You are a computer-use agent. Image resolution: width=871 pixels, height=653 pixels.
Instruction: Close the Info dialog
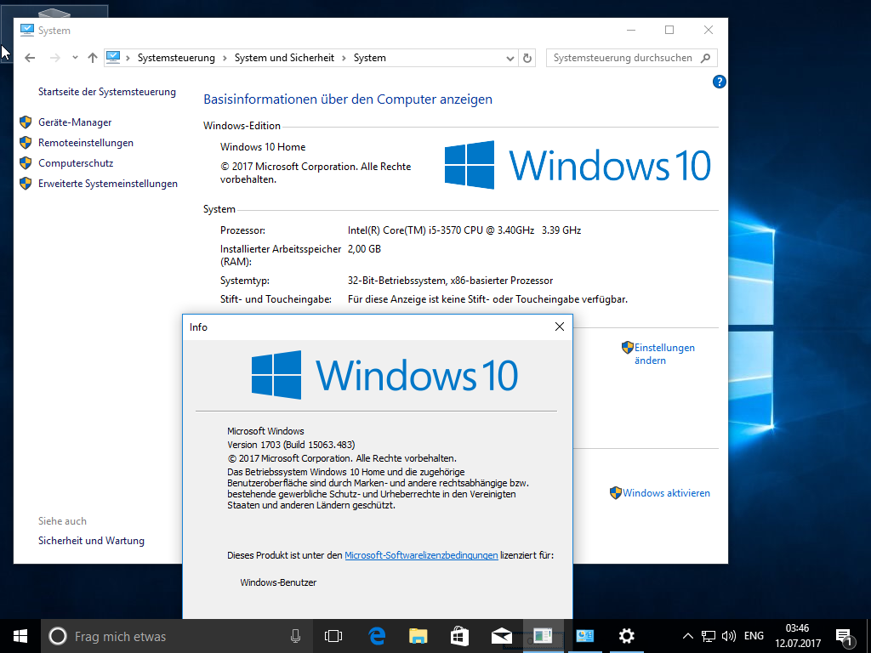tap(560, 327)
